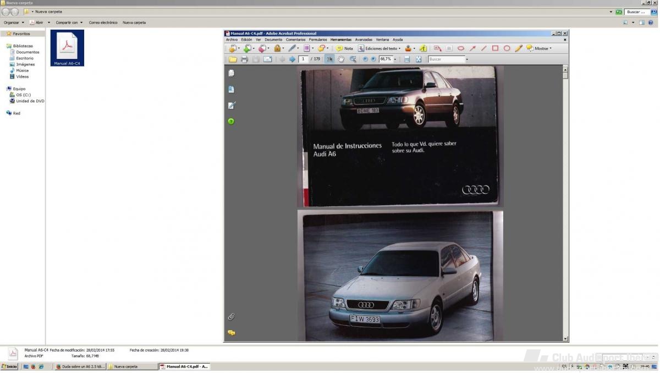Image resolution: width=660 pixels, height=373 pixels.
Task: Pick the red Arrow drawing tool
Action: click(x=472, y=48)
